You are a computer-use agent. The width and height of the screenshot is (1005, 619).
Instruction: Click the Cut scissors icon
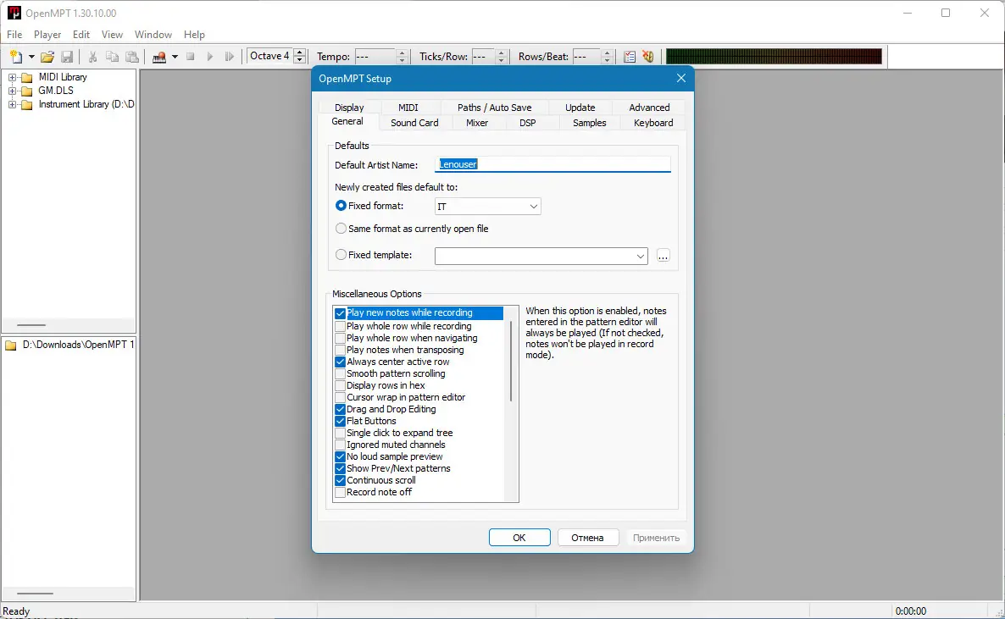click(x=92, y=57)
